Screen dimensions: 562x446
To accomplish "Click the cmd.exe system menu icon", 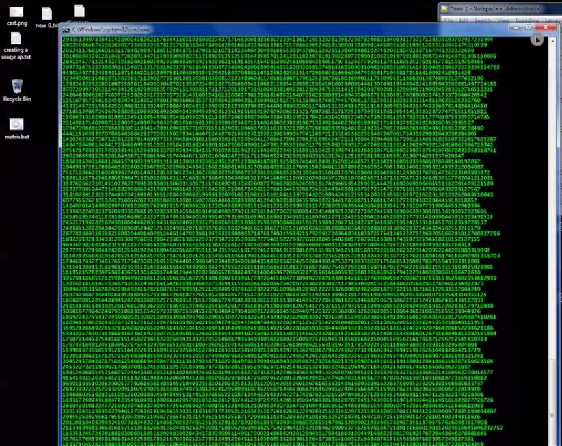I will coord(65,29).
